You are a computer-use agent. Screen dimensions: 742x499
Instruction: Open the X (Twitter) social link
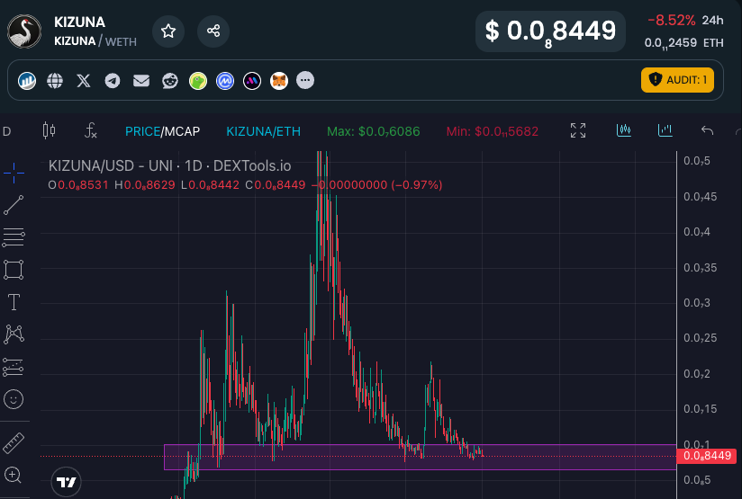click(x=84, y=81)
